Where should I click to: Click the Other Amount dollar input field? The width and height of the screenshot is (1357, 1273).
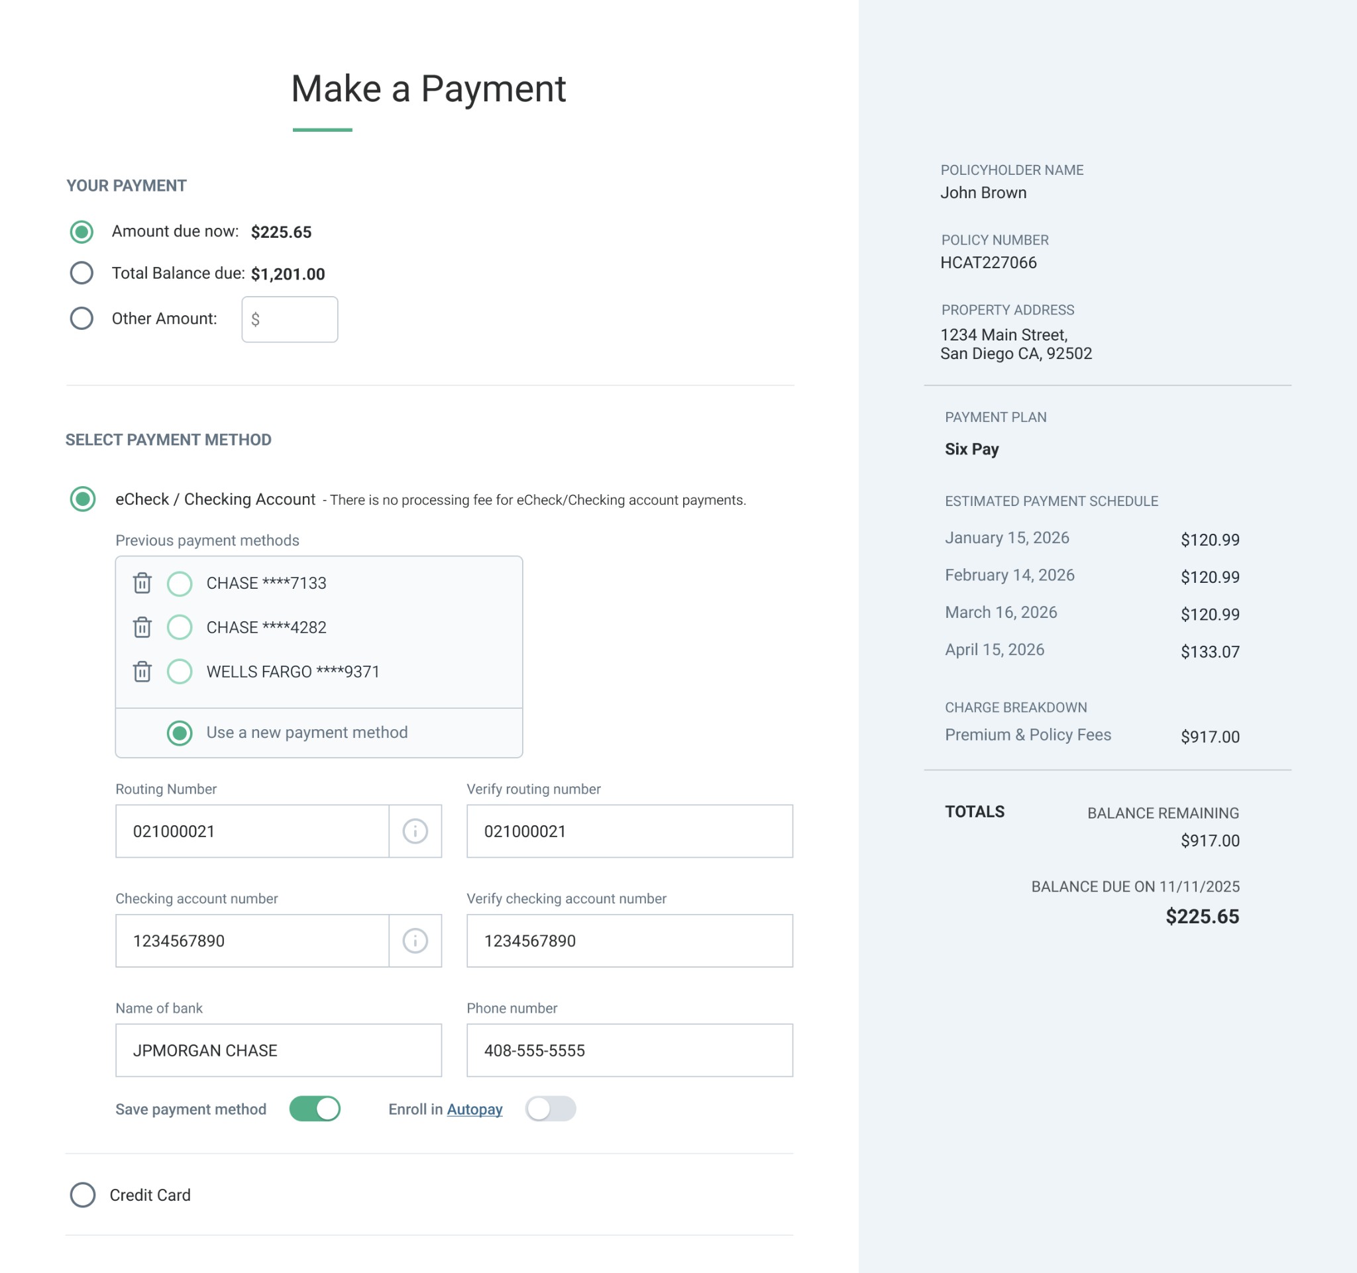point(289,319)
